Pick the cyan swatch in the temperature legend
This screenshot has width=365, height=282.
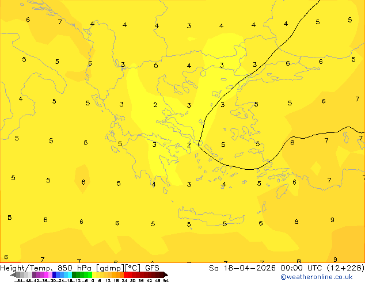click(x=70, y=275)
